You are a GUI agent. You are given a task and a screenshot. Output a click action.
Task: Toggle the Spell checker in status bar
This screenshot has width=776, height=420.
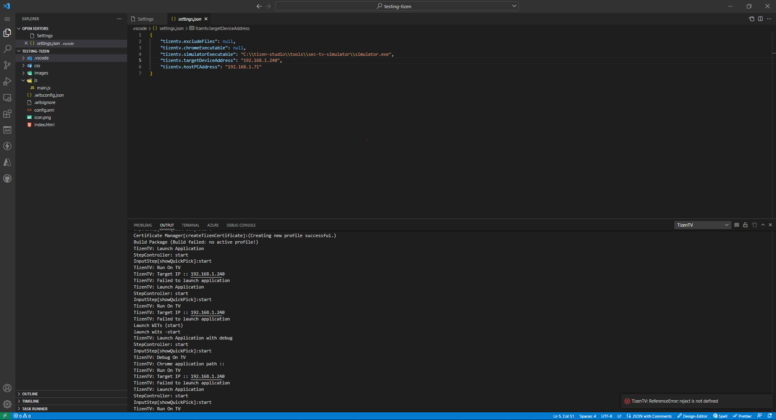tap(721, 416)
